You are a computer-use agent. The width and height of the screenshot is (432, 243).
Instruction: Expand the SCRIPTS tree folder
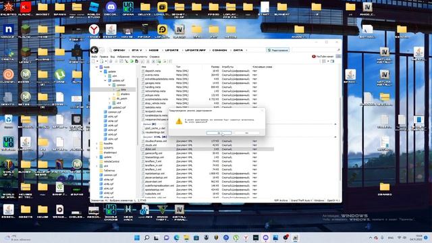[97, 148]
